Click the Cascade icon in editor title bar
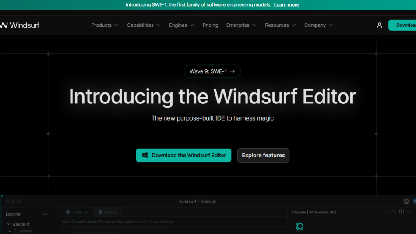The height and width of the screenshot is (234, 416). click(406, 202)
